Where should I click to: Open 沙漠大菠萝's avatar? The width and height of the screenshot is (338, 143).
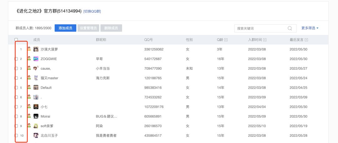[36, 49]
